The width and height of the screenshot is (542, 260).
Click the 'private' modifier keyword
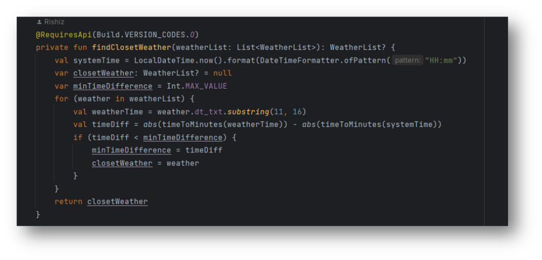(x=52, y=47)
